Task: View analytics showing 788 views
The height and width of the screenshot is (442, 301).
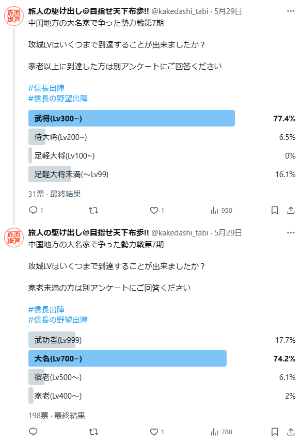Action: 221,432
